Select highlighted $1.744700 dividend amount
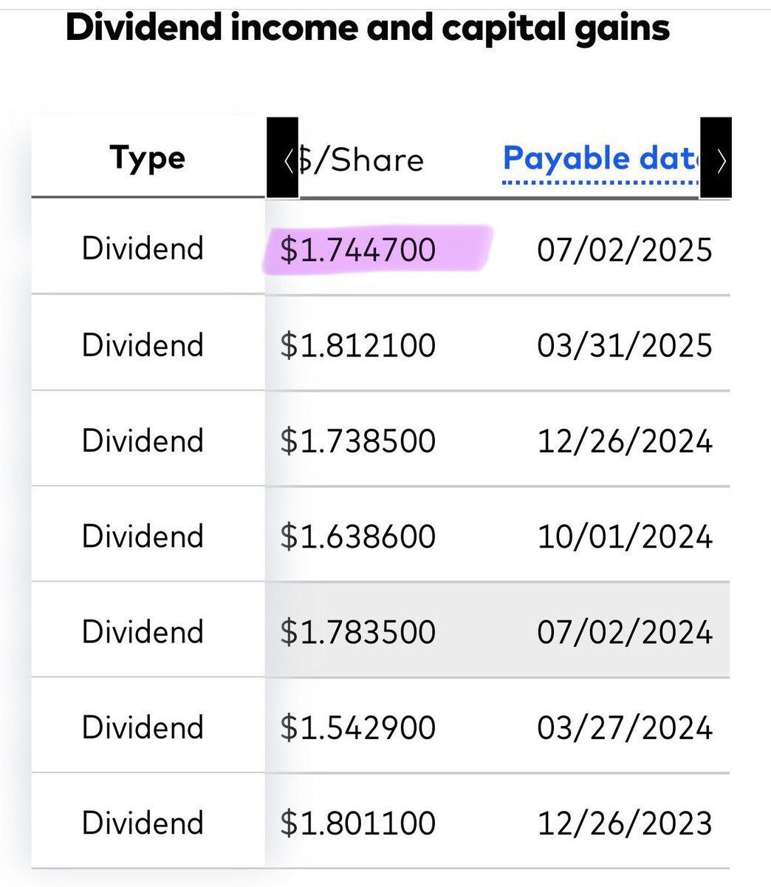This screenshot has width=771, height=887. coord(358,249)
